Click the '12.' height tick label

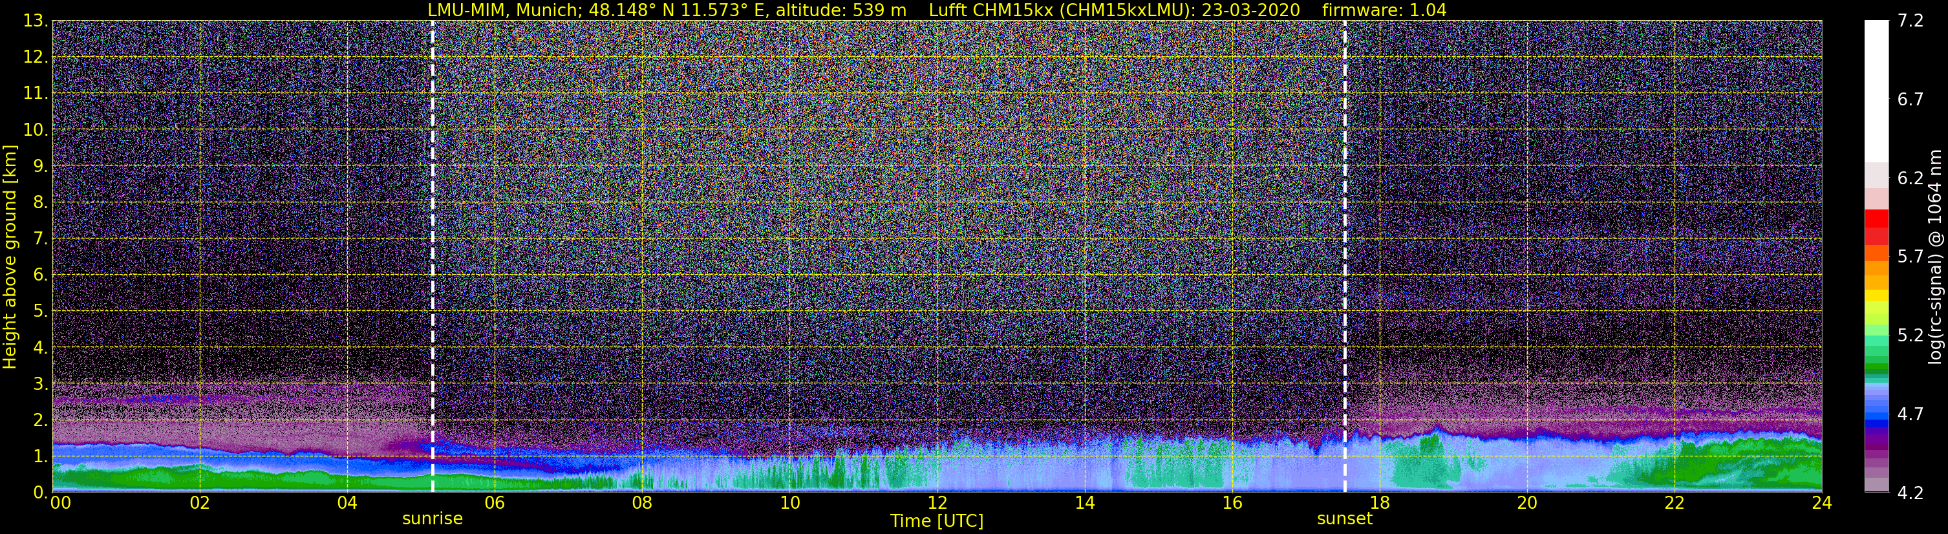(36, 57)
